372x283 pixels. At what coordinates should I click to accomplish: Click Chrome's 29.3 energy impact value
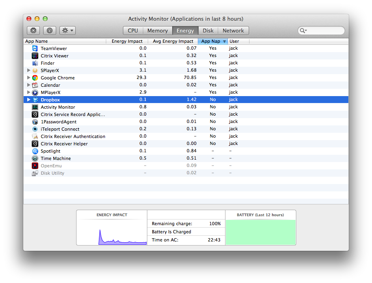tap(141, 78)
